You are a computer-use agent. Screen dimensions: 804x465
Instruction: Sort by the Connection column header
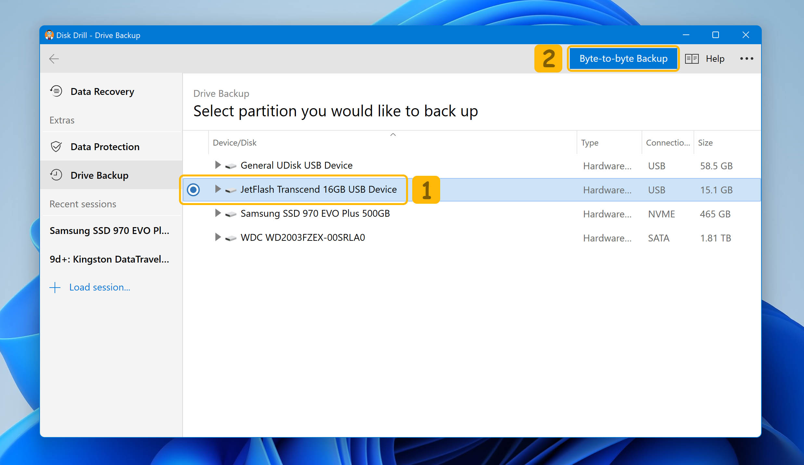click(668, 143)
